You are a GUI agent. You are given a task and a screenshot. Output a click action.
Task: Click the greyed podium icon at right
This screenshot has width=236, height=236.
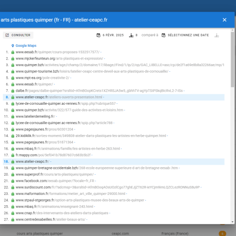[x=217, y=35]
